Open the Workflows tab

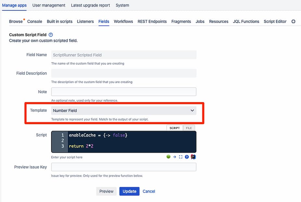(123, 21)
